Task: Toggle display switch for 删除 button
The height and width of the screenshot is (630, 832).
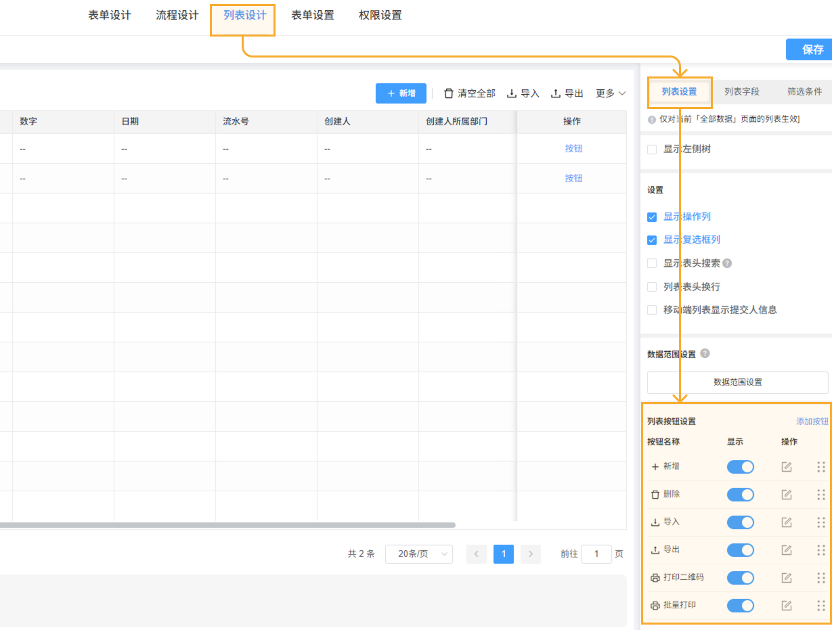Action: click(x=741, y=495)
